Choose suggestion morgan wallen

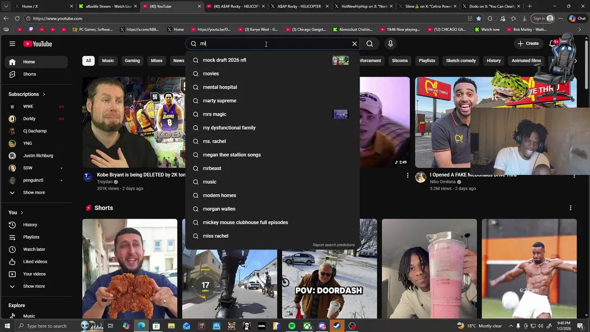(272, 209)
